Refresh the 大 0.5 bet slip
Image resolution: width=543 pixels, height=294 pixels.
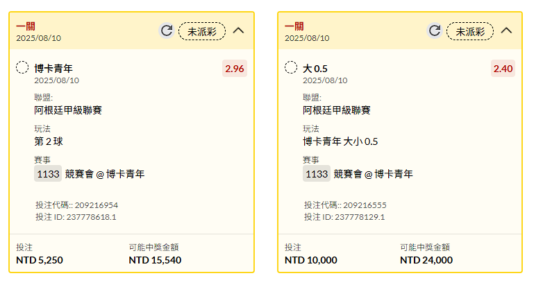[x=435, y=31]
